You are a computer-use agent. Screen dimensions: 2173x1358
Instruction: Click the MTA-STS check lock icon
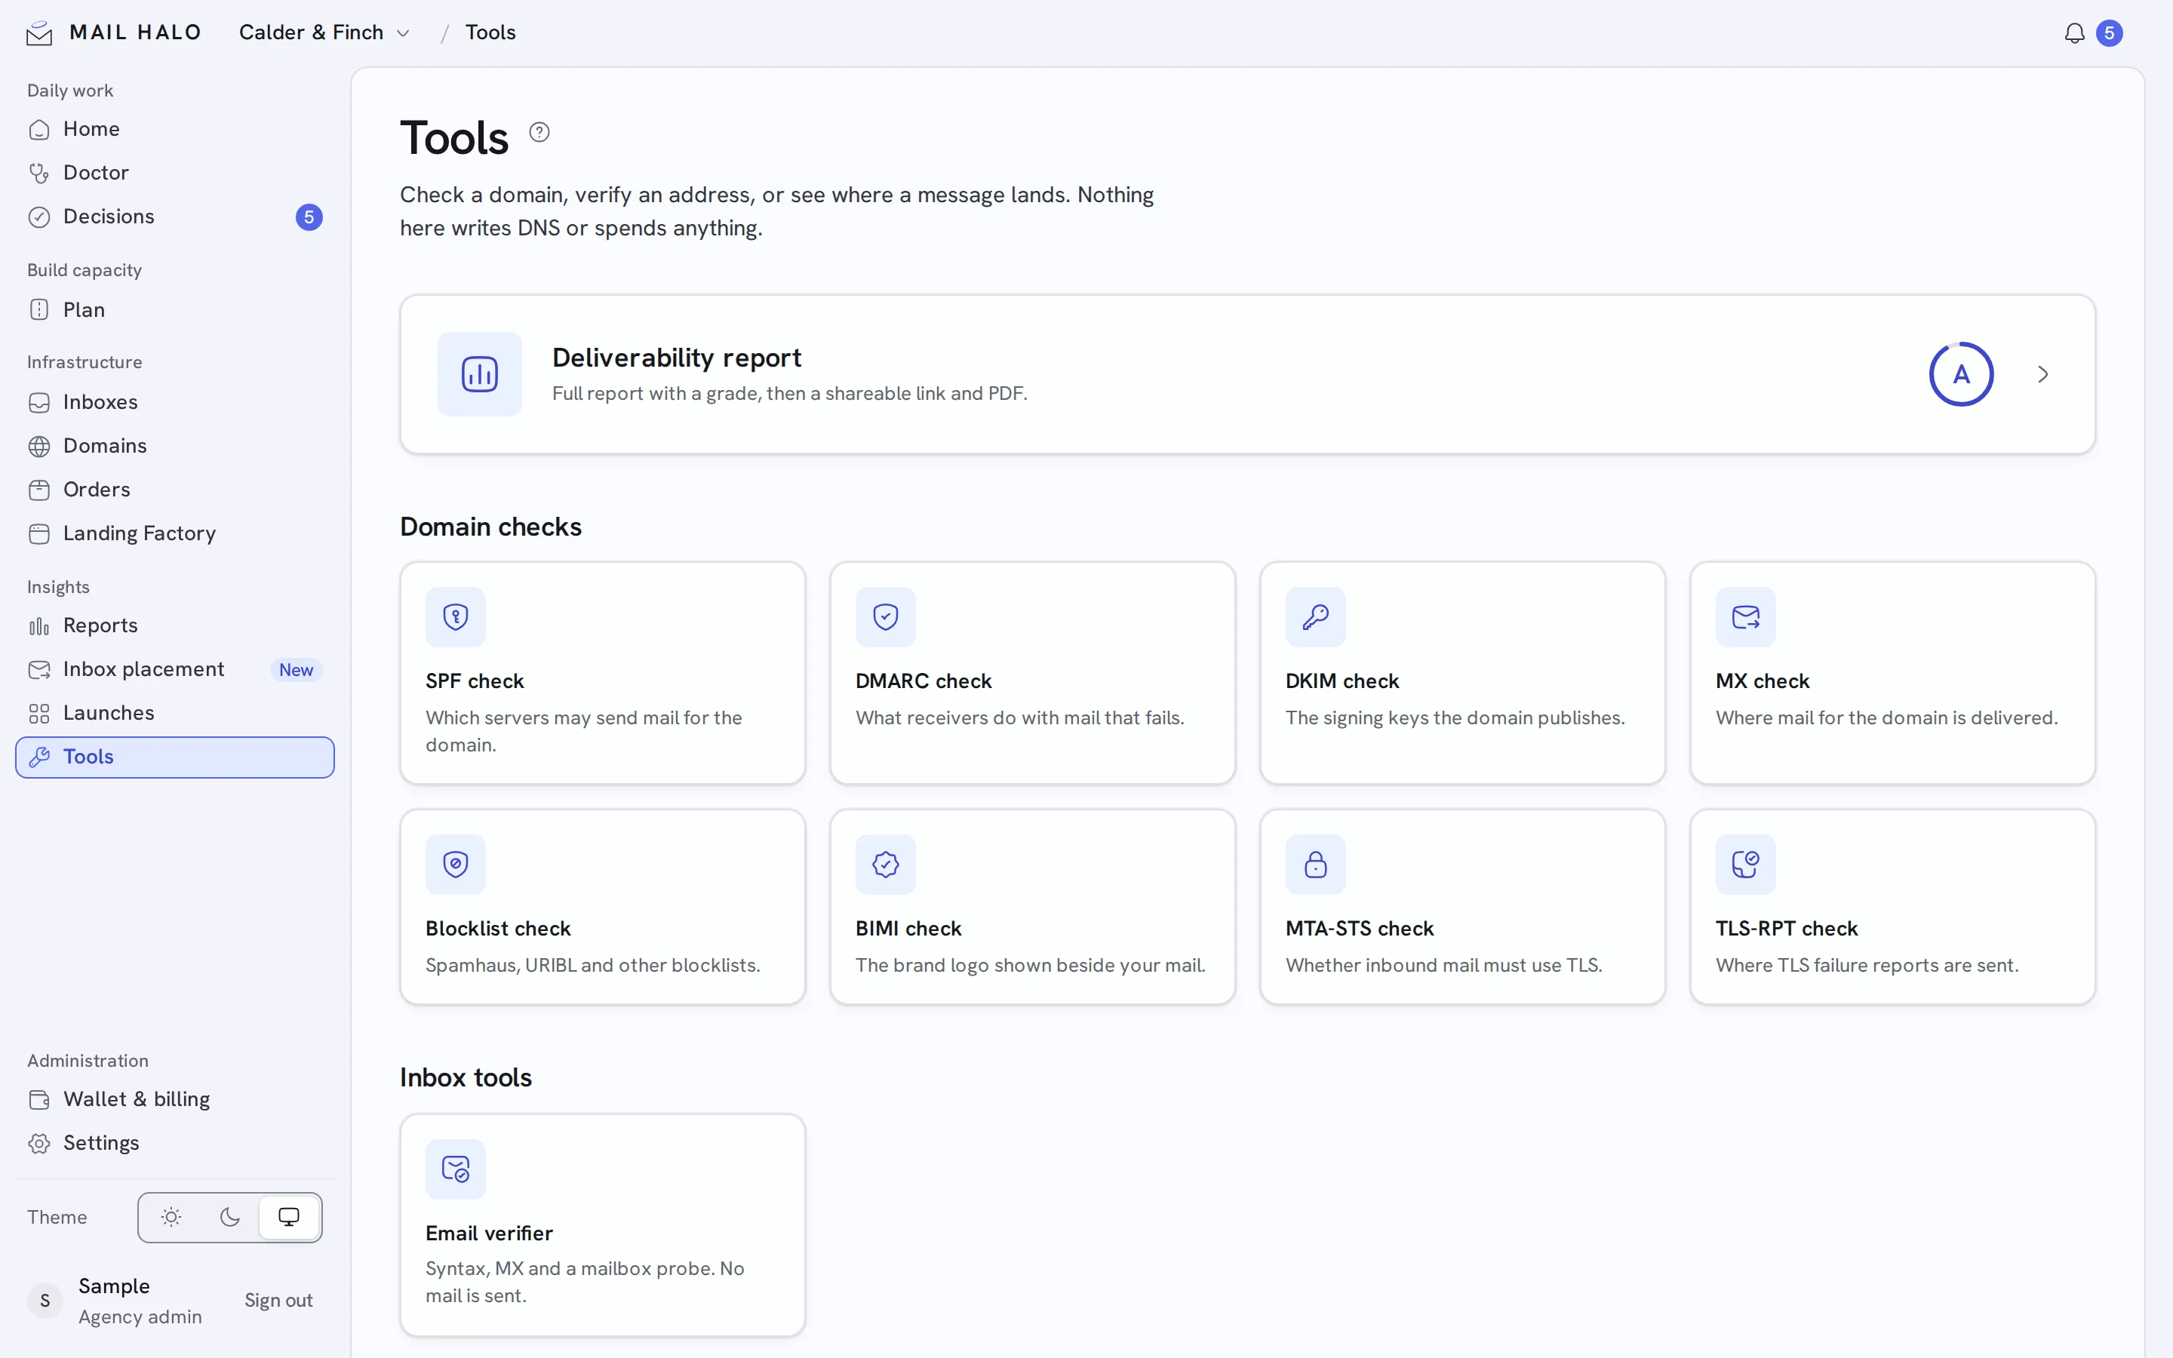(x=1315, y=864)
